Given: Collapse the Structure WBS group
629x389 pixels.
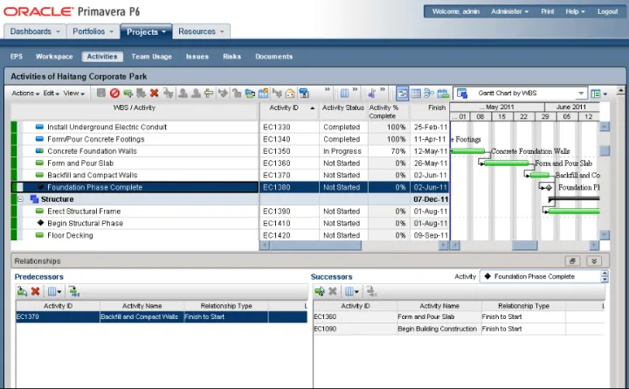Looking at the screenshot, I should [x=20, y=199].
